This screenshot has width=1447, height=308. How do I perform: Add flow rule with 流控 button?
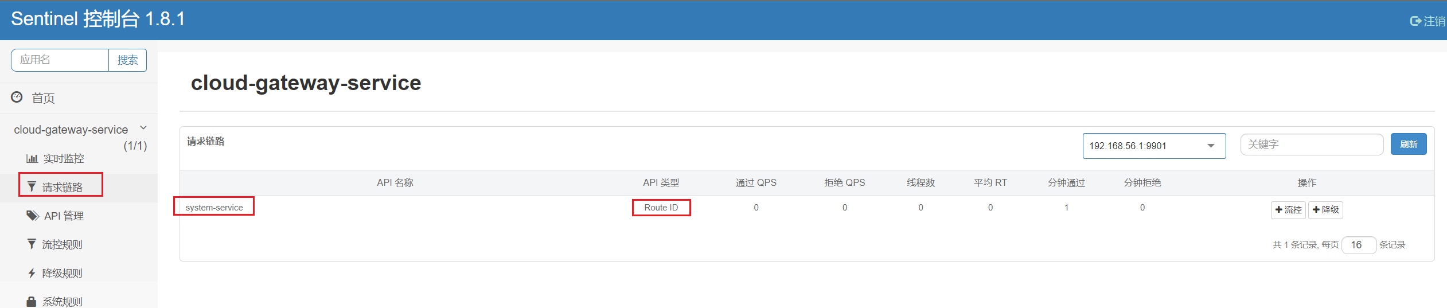pos(1288,210)
